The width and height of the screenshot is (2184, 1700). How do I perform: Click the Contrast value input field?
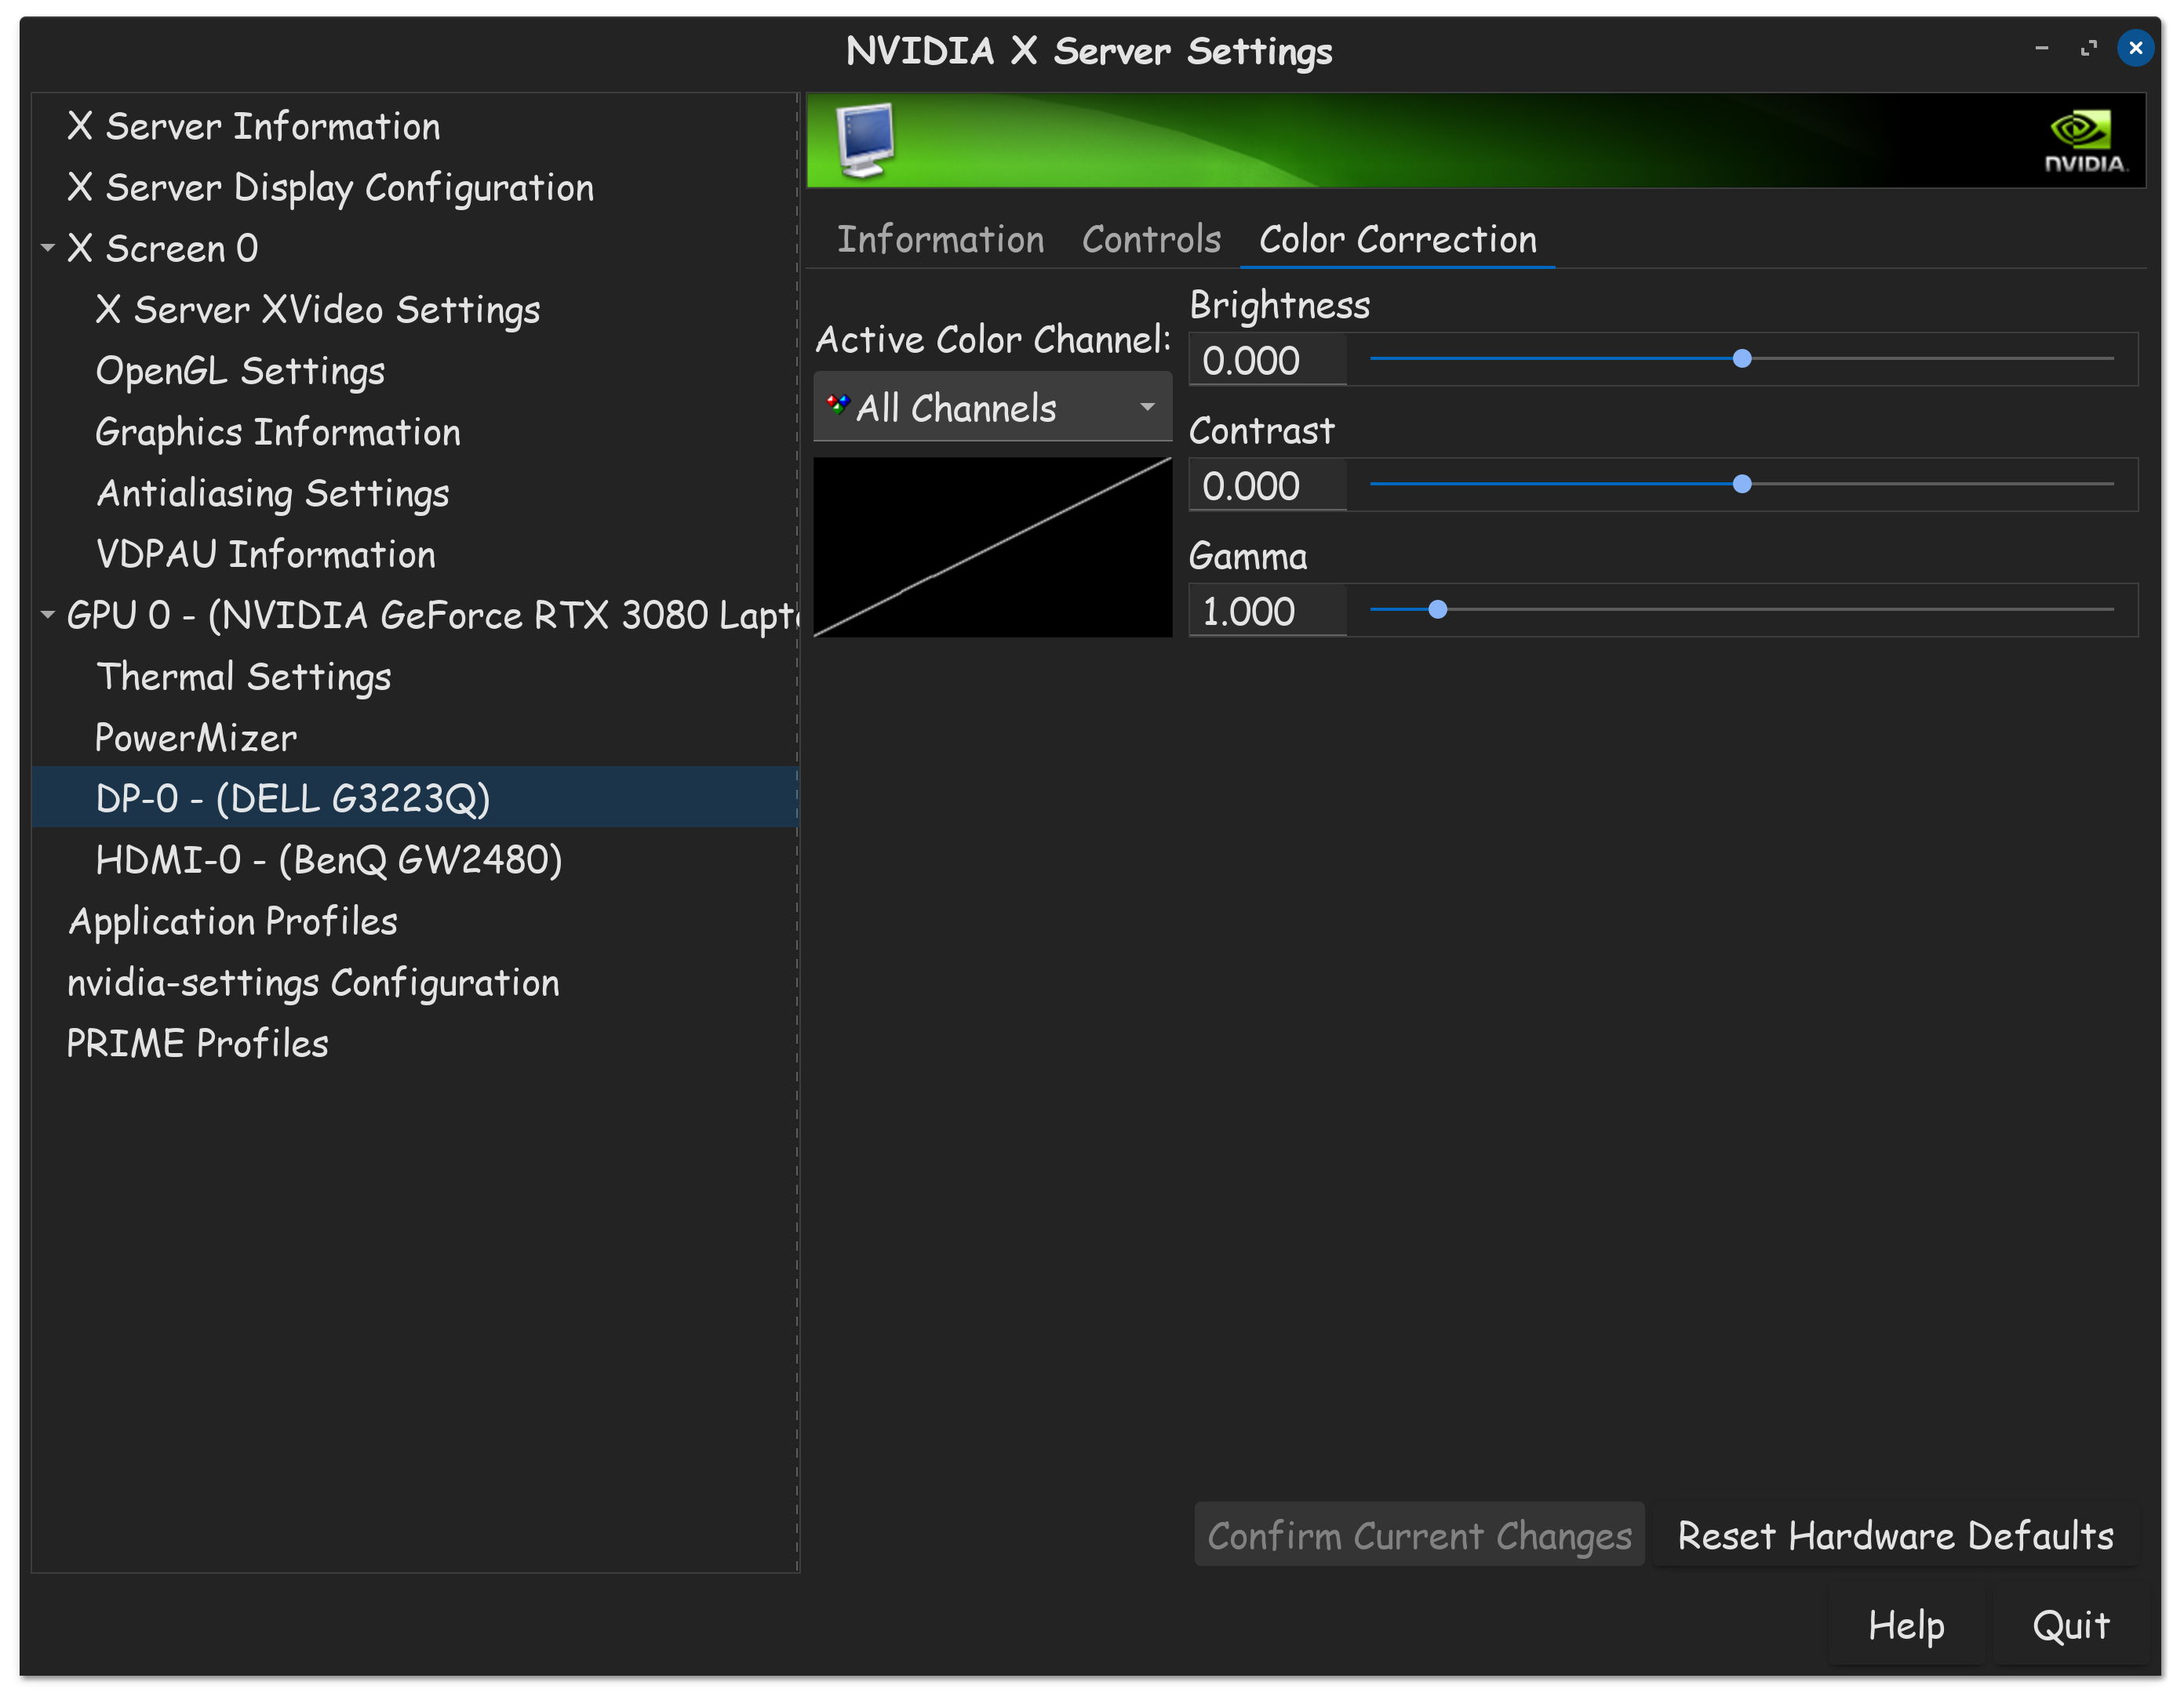coord(1266,487)
